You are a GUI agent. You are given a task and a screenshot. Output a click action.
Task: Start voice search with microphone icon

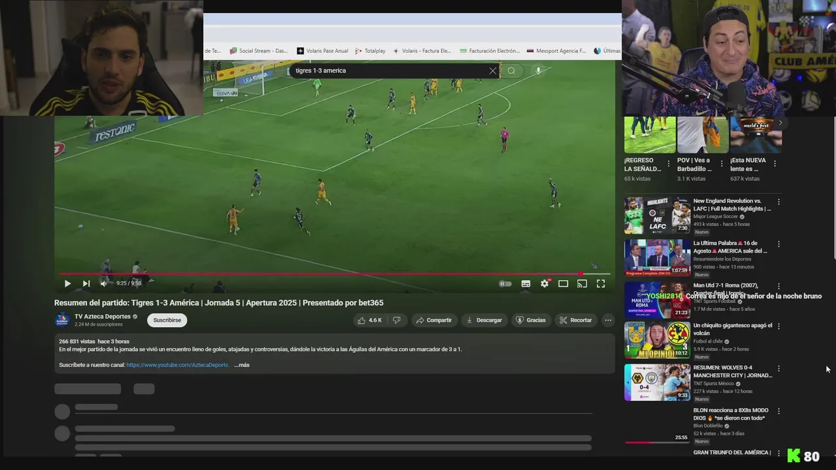pos(538,70)
